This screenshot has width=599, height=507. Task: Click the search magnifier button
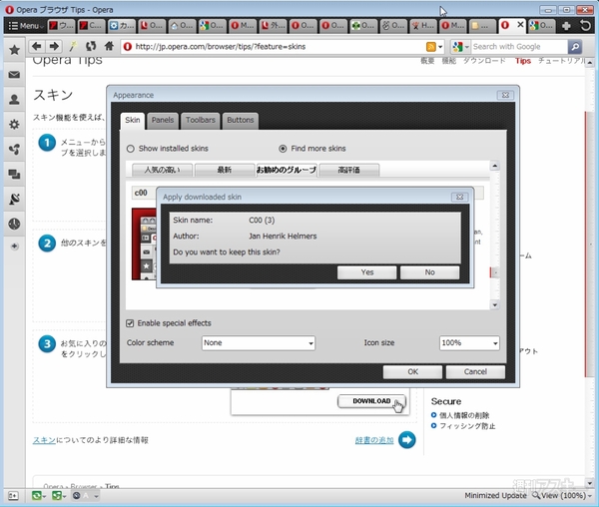coord(575,47)
